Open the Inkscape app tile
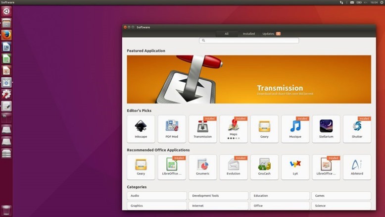385x217 pixels. coord(141,129)
